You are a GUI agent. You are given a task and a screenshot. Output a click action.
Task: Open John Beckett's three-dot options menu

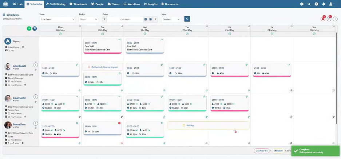pyautogui.click(x=36, y=65)
